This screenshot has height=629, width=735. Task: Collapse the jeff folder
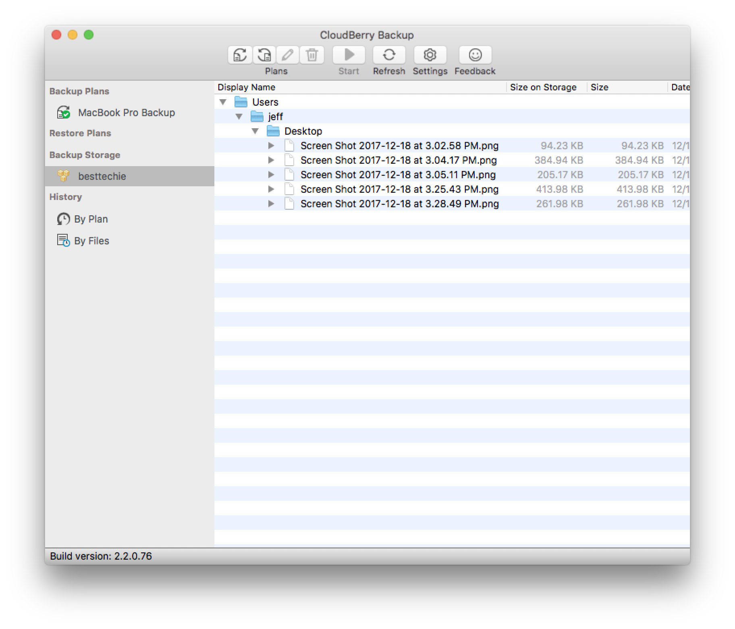pyautogui.click(x=239, y=117)
